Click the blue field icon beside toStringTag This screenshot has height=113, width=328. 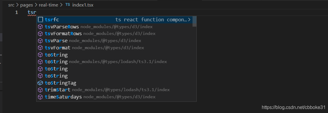40,83
